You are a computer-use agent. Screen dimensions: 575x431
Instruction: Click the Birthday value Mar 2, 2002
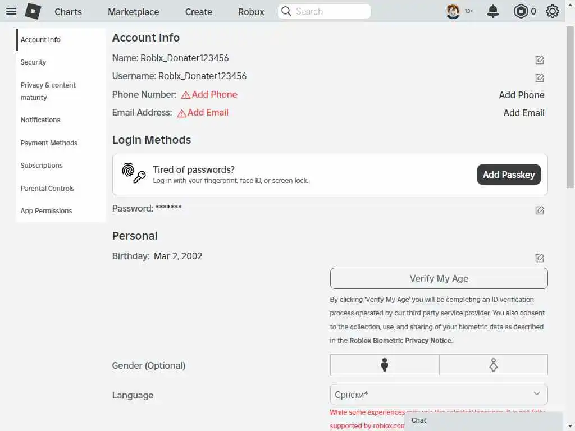click(x=178, y=256)
